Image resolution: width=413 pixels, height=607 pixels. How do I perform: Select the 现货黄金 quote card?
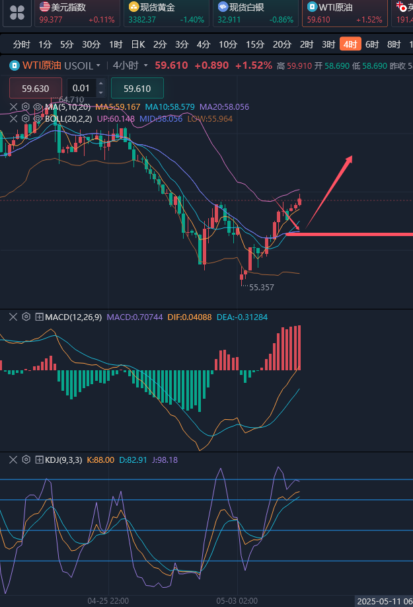coord(167,13)
